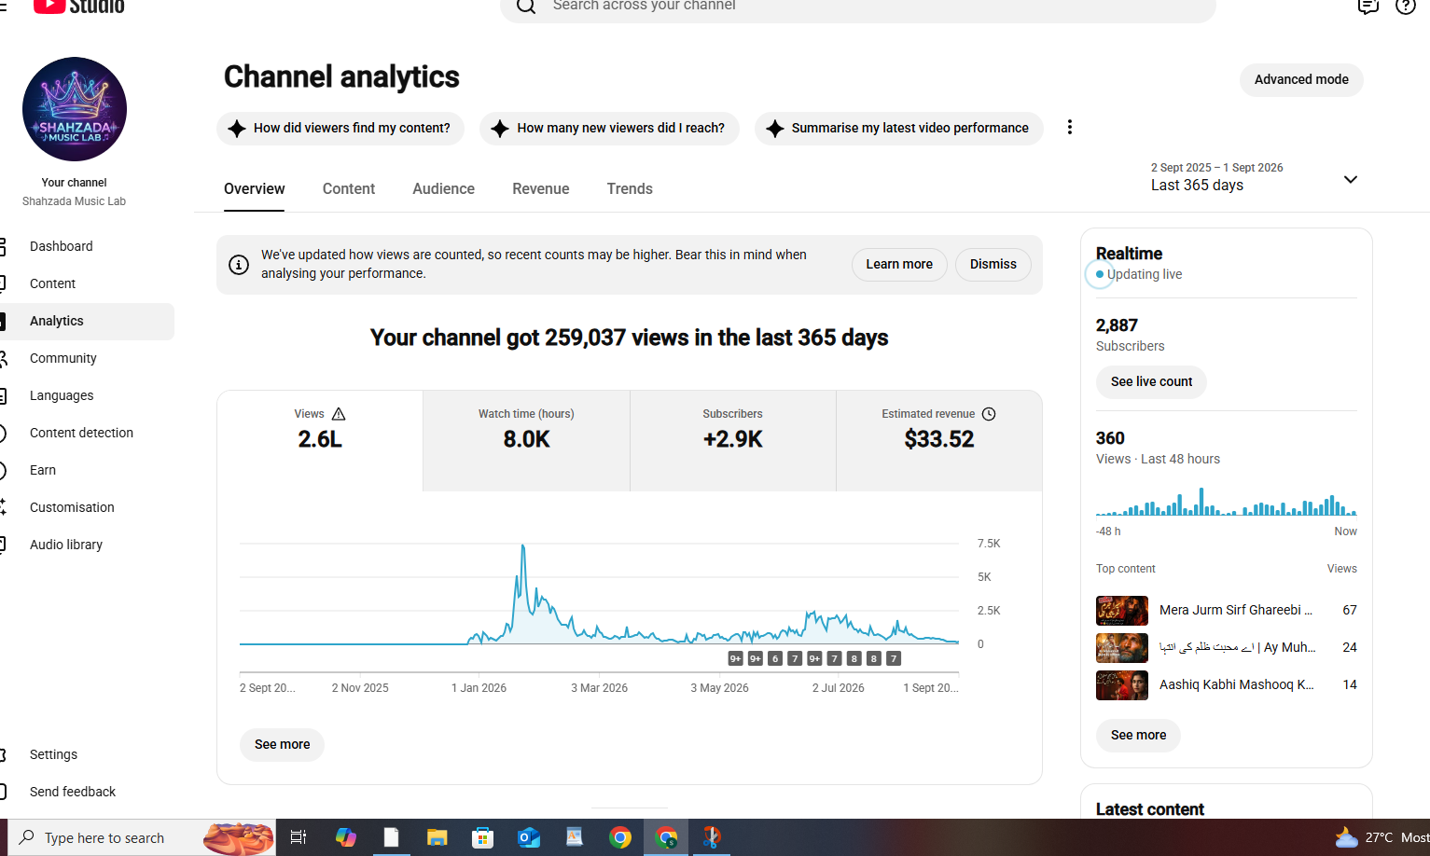1430x856 pixels.
Task: Switch to the Content tab in analytics
Action: point(349,189)
